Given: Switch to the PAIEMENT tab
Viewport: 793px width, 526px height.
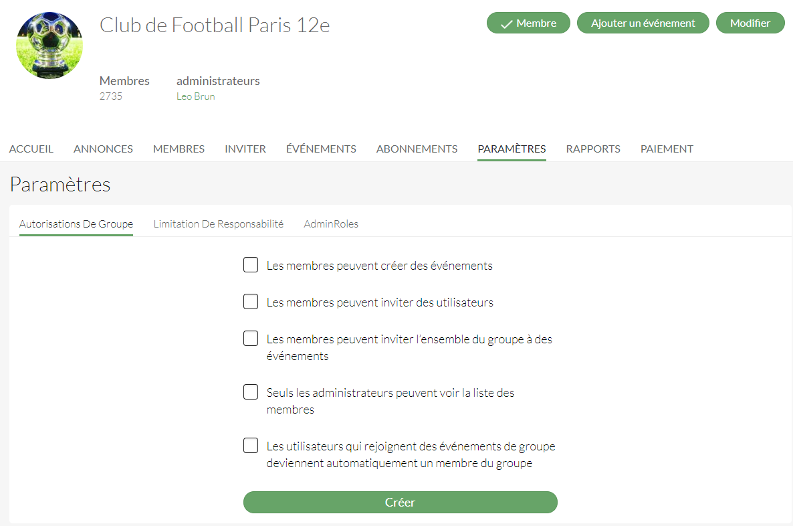Looking at the screenshot, I should click(667, 149).
